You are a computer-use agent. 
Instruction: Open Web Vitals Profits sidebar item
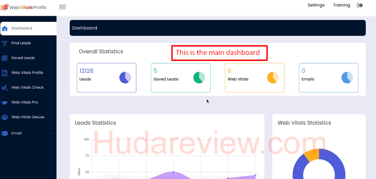tap(28, 73)
